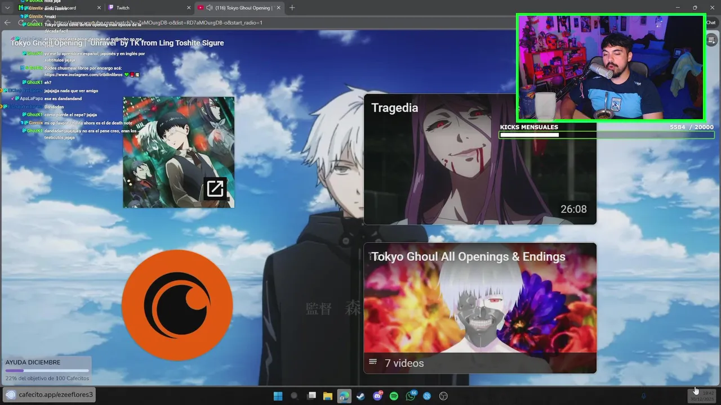Open the Tokyo Ghoul poster thumbnail
Viewport: 721px width, 405px height.
tap(179, 152)
